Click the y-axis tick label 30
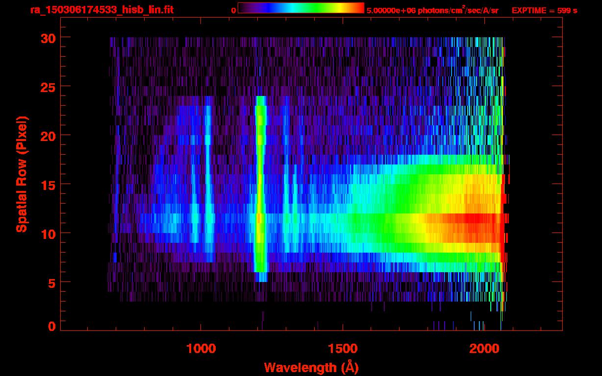Screen dimensions: 602x376 click(48, 38)
